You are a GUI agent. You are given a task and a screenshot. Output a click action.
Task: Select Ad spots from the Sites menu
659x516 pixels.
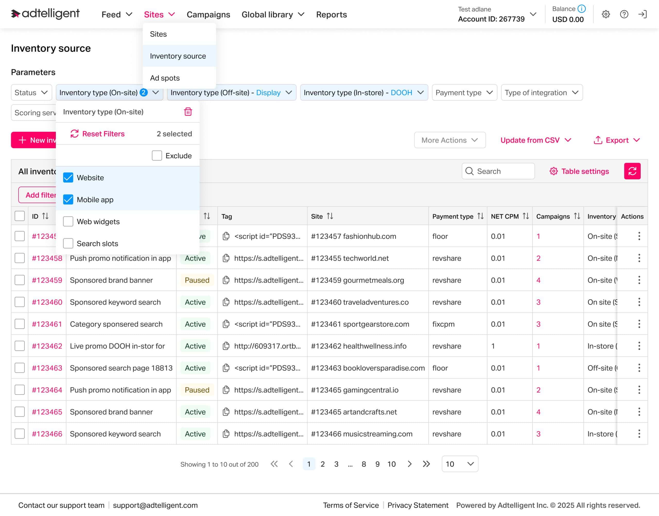[164, 78]
